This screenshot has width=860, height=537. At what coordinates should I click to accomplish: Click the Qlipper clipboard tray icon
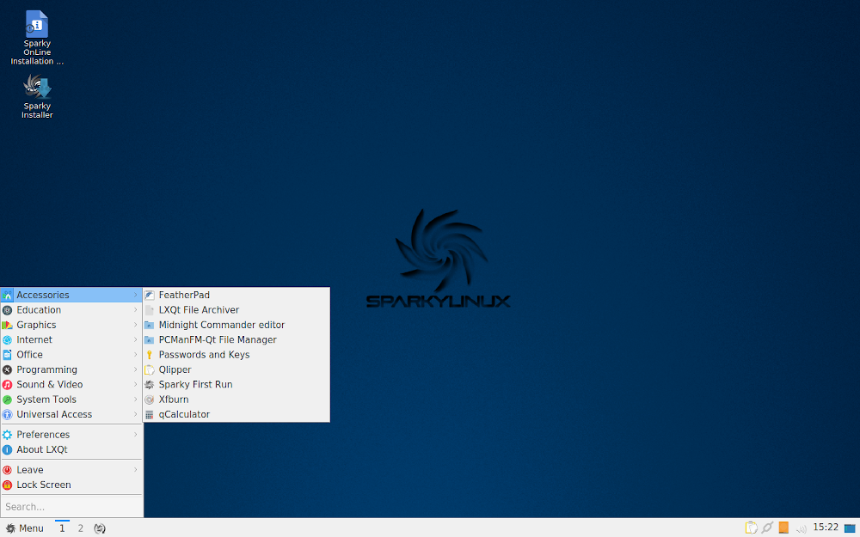(x=752, y=528)
